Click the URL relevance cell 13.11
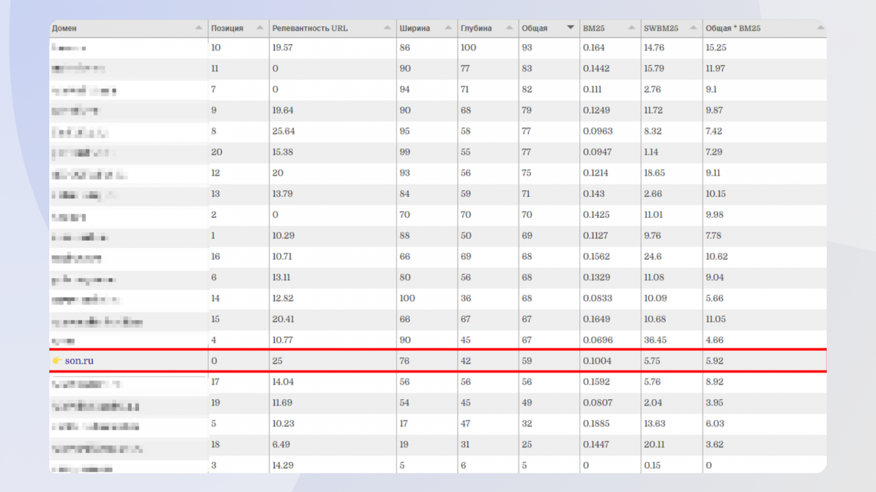Viewport: 876px width, 492px height. coord(281,277)
